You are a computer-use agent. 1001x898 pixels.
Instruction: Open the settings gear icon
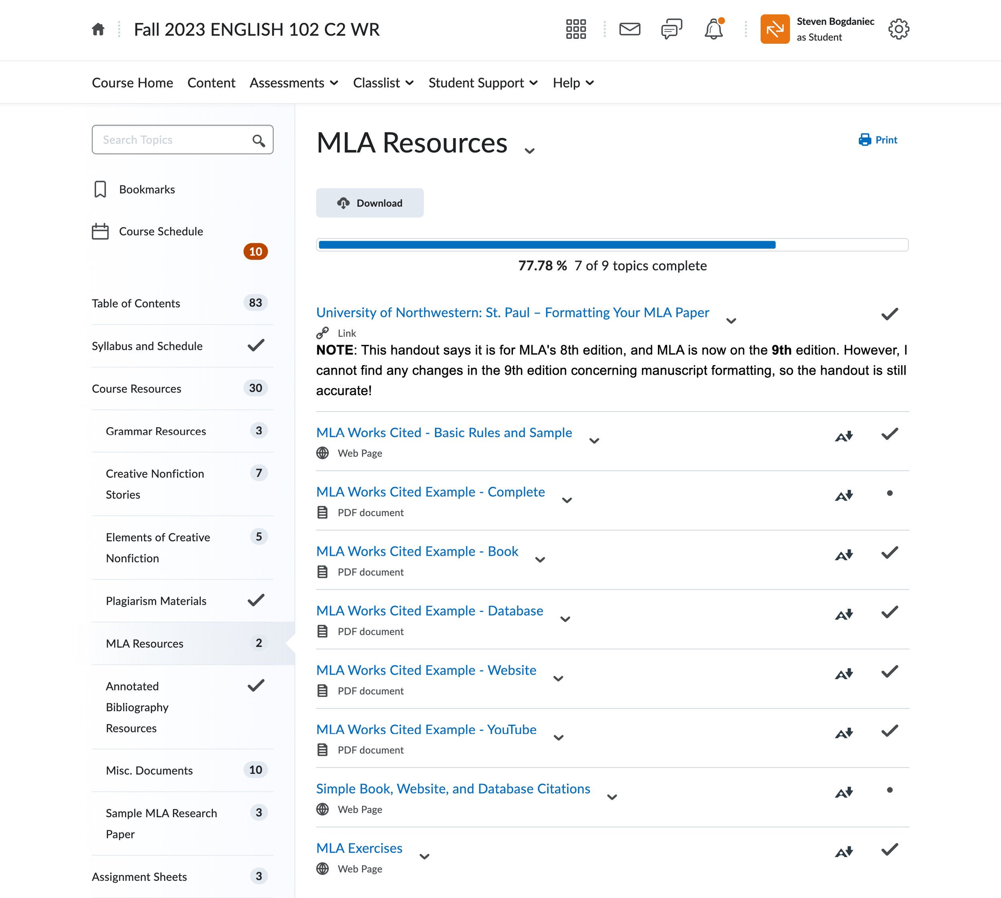point(898,30)
